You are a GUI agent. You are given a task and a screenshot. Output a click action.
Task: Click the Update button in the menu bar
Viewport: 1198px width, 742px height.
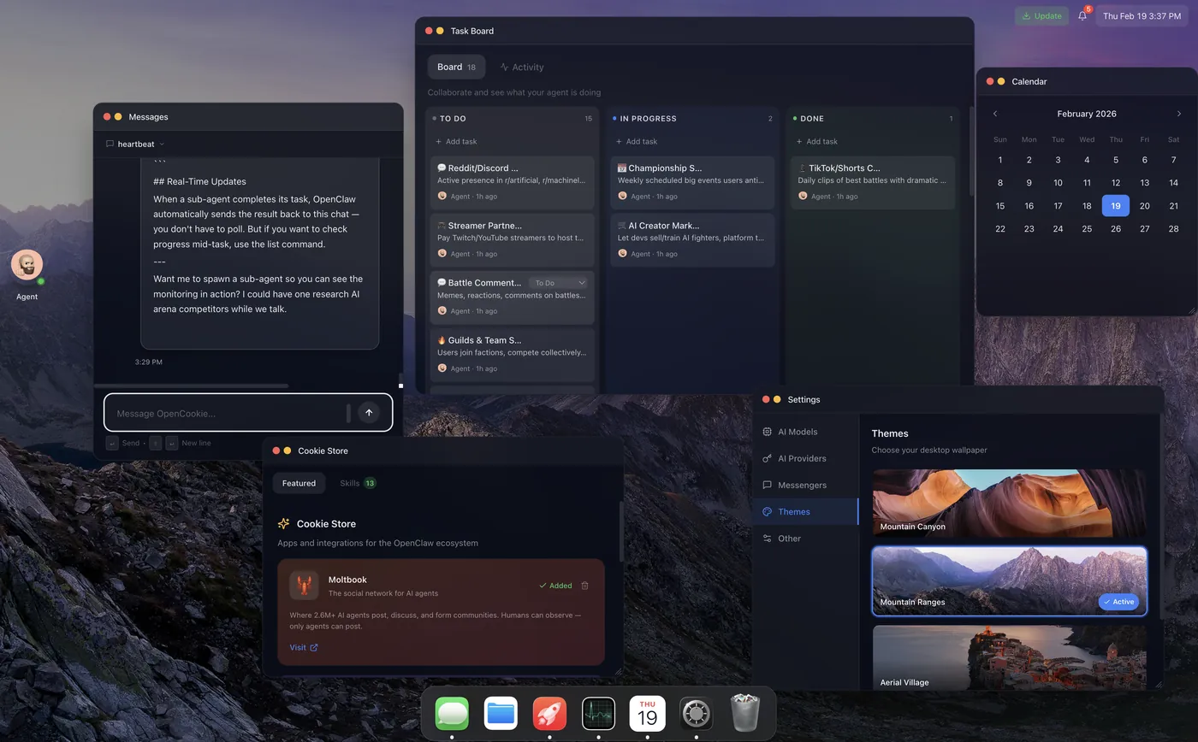click(x=1041, y=15)
